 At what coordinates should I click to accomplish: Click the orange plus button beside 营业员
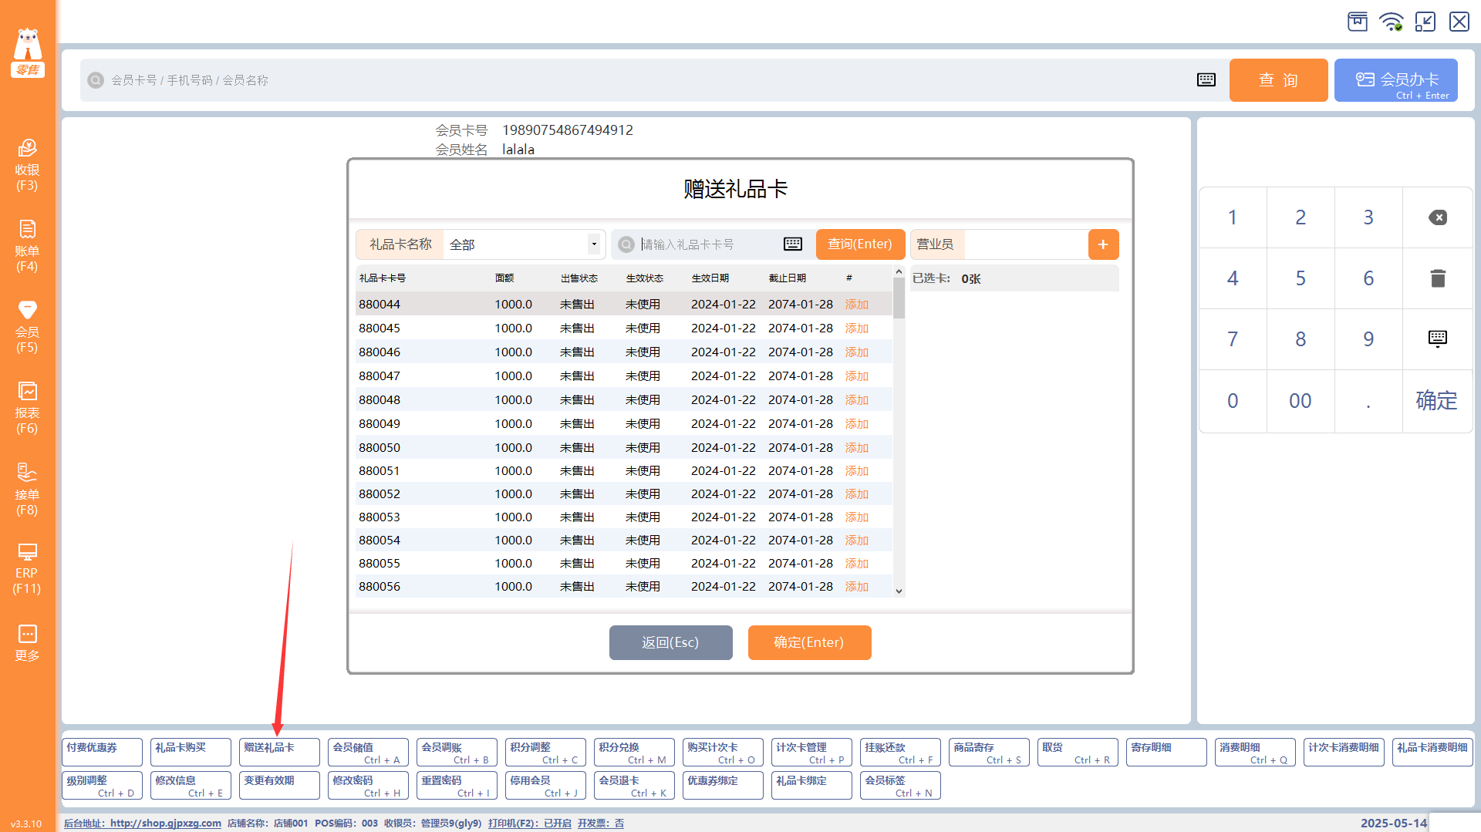1103,244
